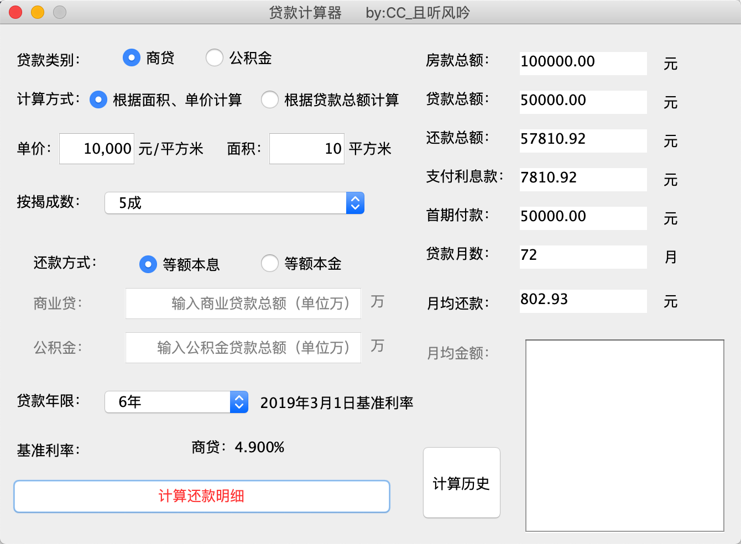
Task: Click the 商贷: 4.900% rate text
Action: click(x=238, y=447)
